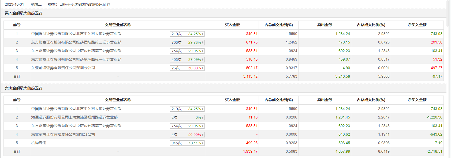Expand the 4次 50.00% stats box
451x158 pixels.
(x=187, y=135)
